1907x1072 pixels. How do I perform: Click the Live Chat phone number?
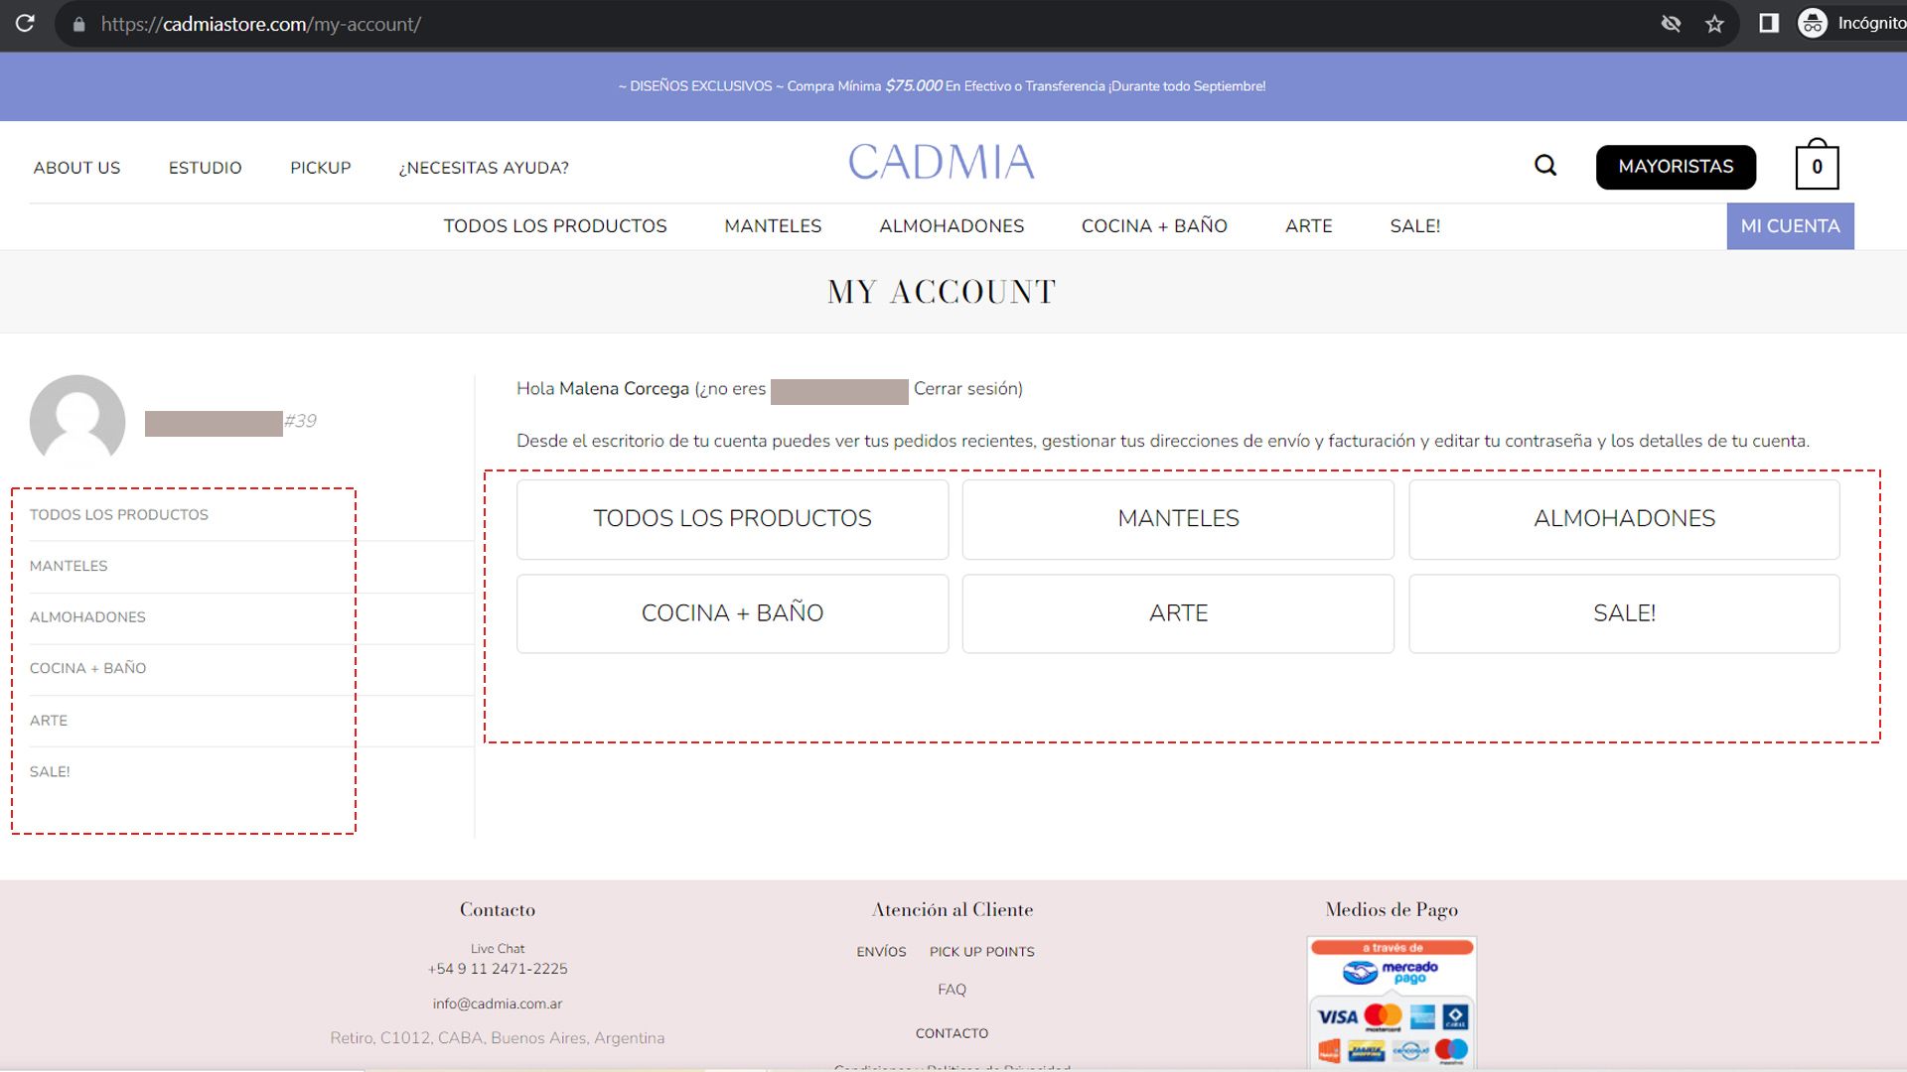click(x=498, y=969)
